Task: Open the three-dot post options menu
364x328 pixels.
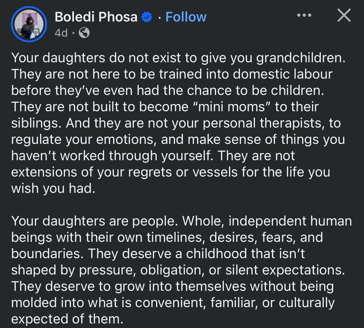Action: tap(304, 15)
